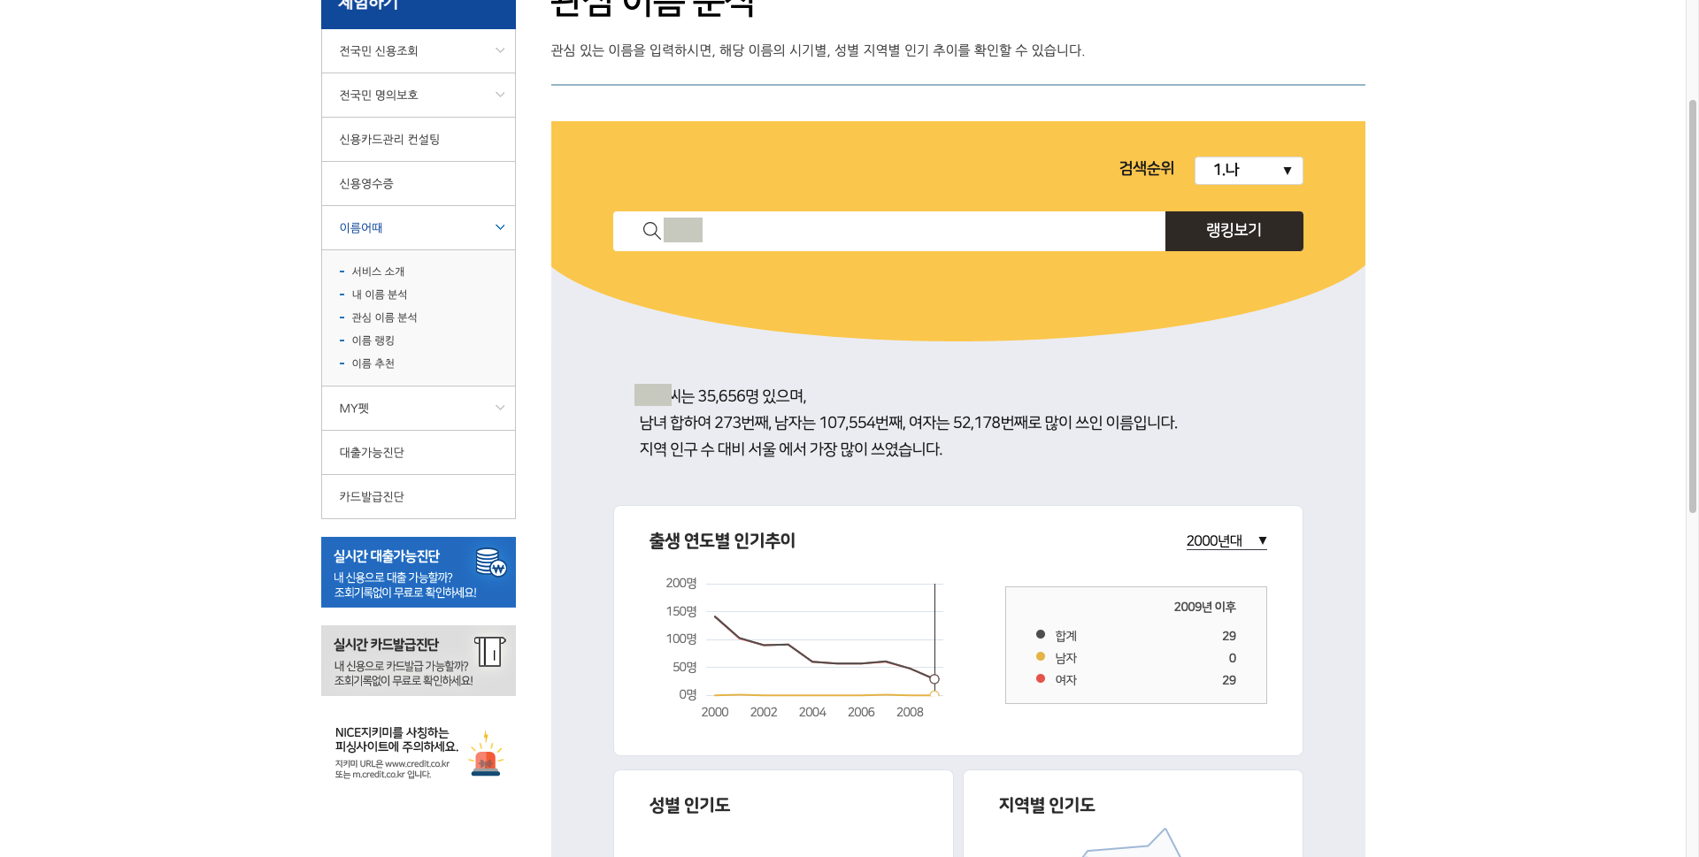Screen dimensions: 1699x857
Task: Go to 관심 이름 분석 submenu
Action: pos(384,318)
